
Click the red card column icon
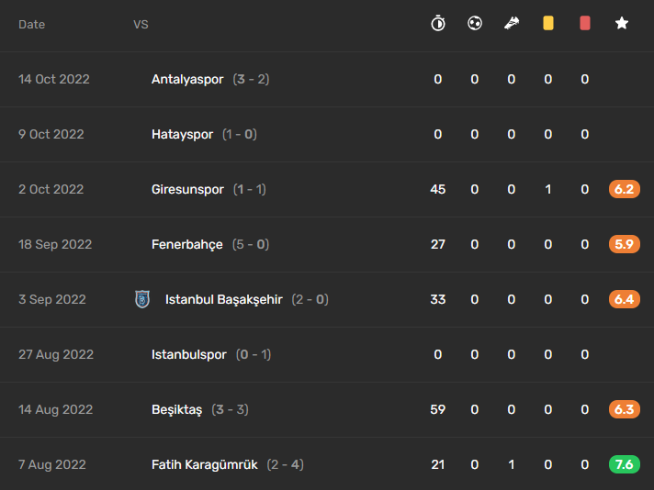click(x=585, y=23)
